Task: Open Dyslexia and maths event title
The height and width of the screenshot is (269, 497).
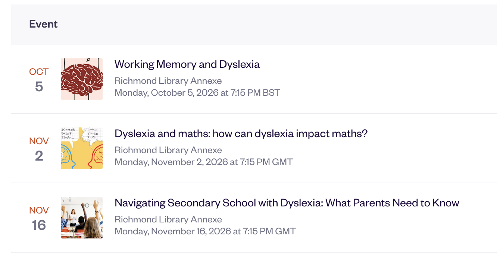Action: pos(241,133)
